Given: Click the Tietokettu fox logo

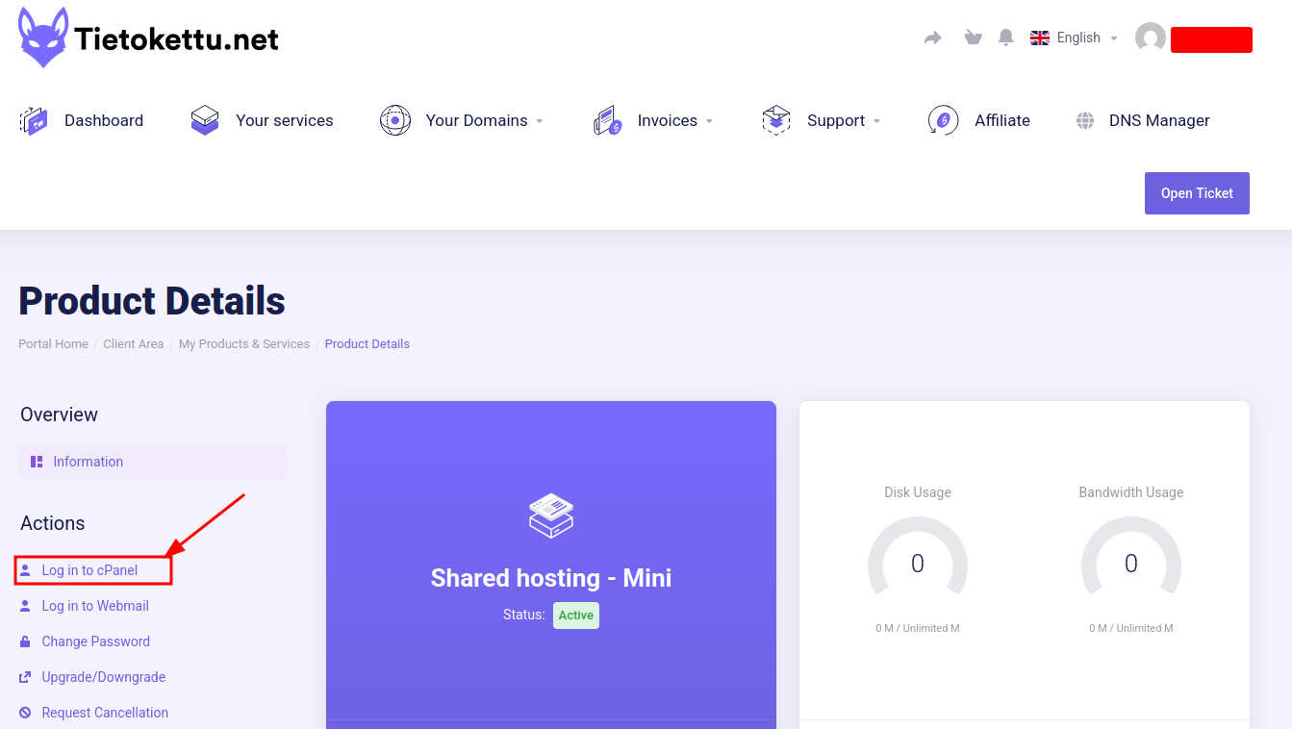Looking at the screenshot, I should click(x=43, y=38).
